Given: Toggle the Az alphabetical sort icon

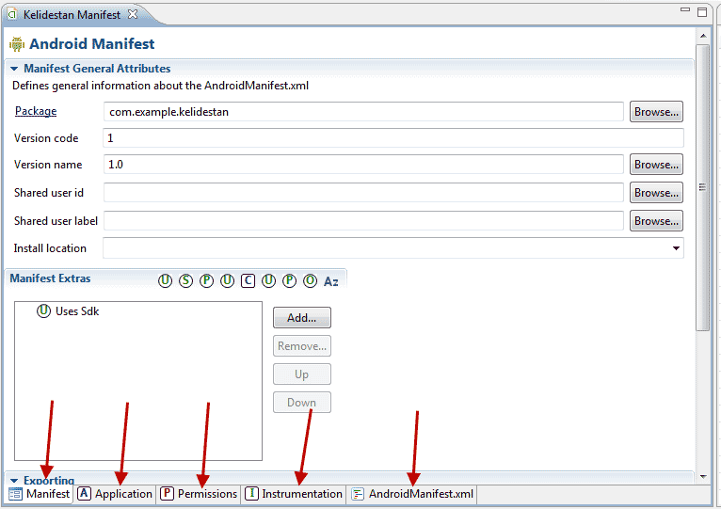Looking at the screenshot, I should [x=331, y=281].
